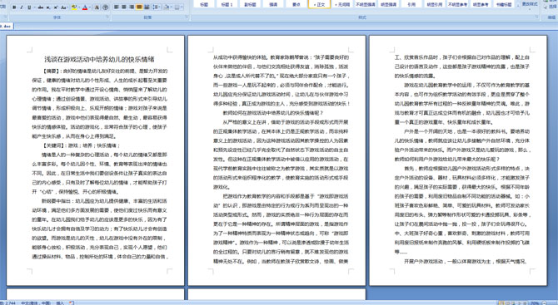The width and height of the screenshot is (558, 305).
Task: Open the Paragraph dialog launcher
Action: [x=187, y=17]
